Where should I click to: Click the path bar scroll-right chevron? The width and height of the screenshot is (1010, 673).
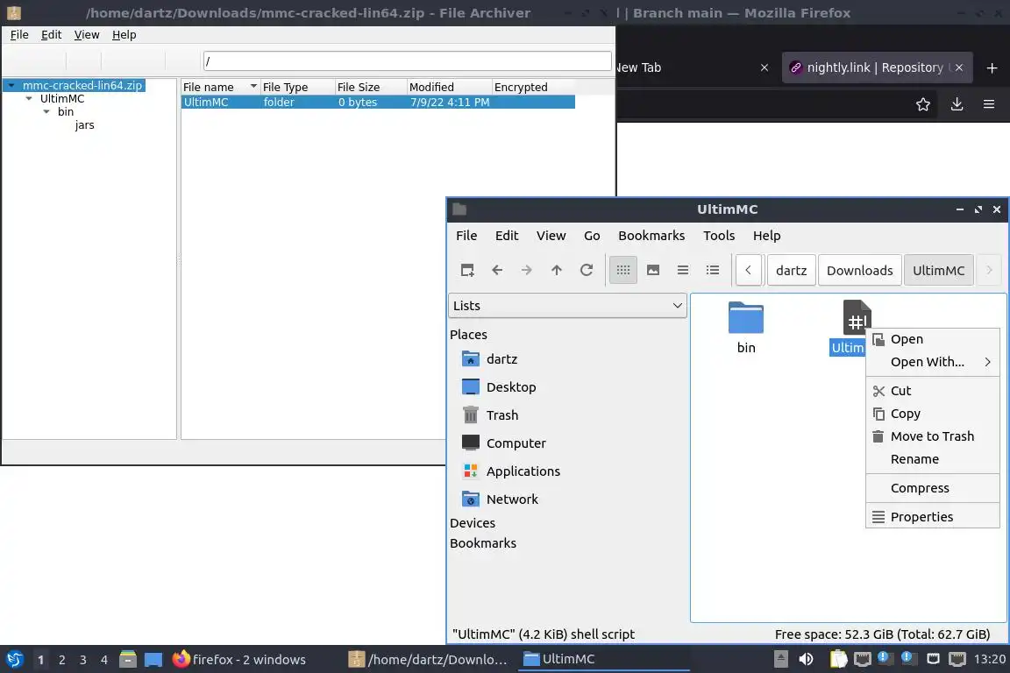(989, 271)
